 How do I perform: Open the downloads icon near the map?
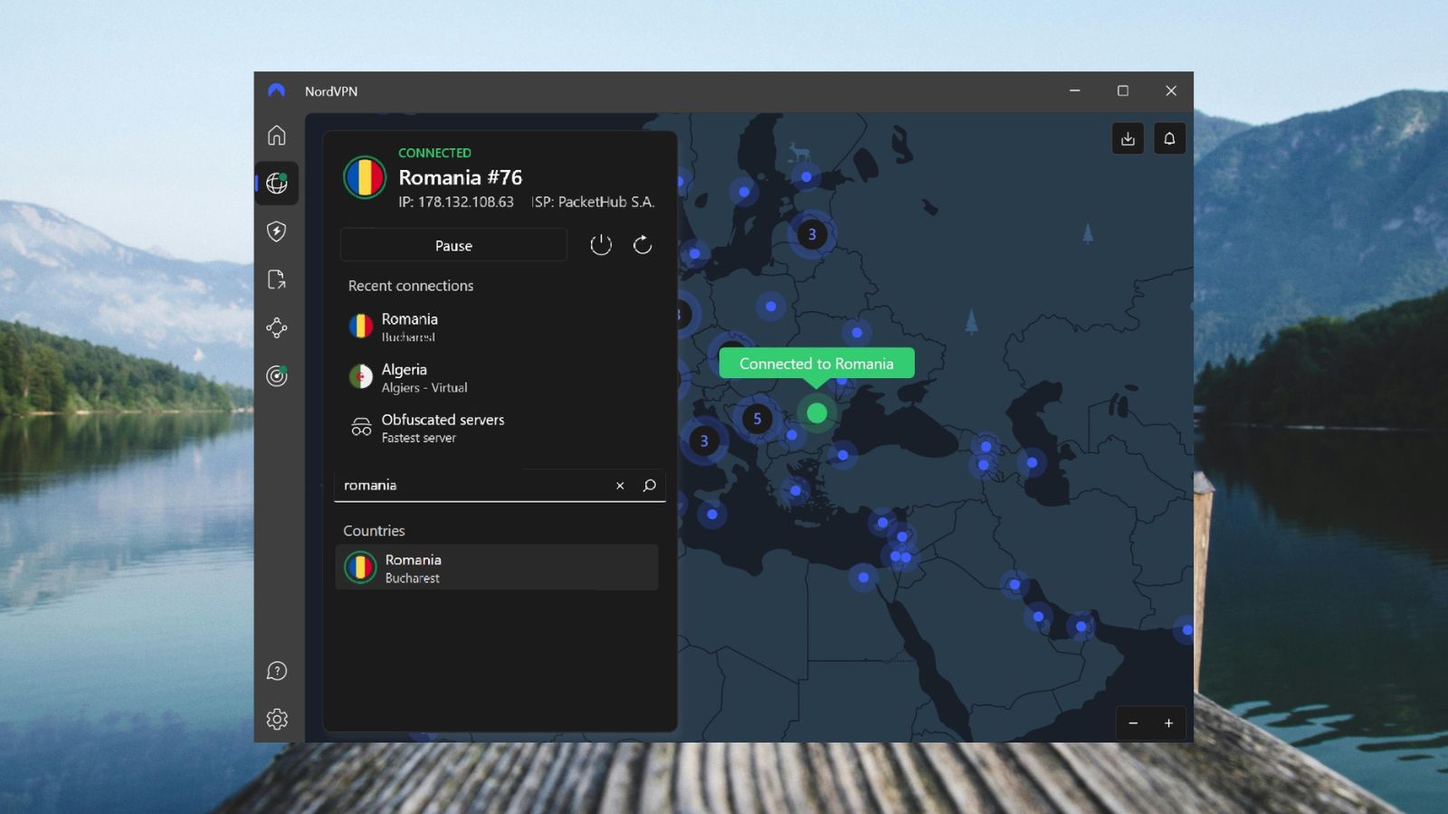1128,138
